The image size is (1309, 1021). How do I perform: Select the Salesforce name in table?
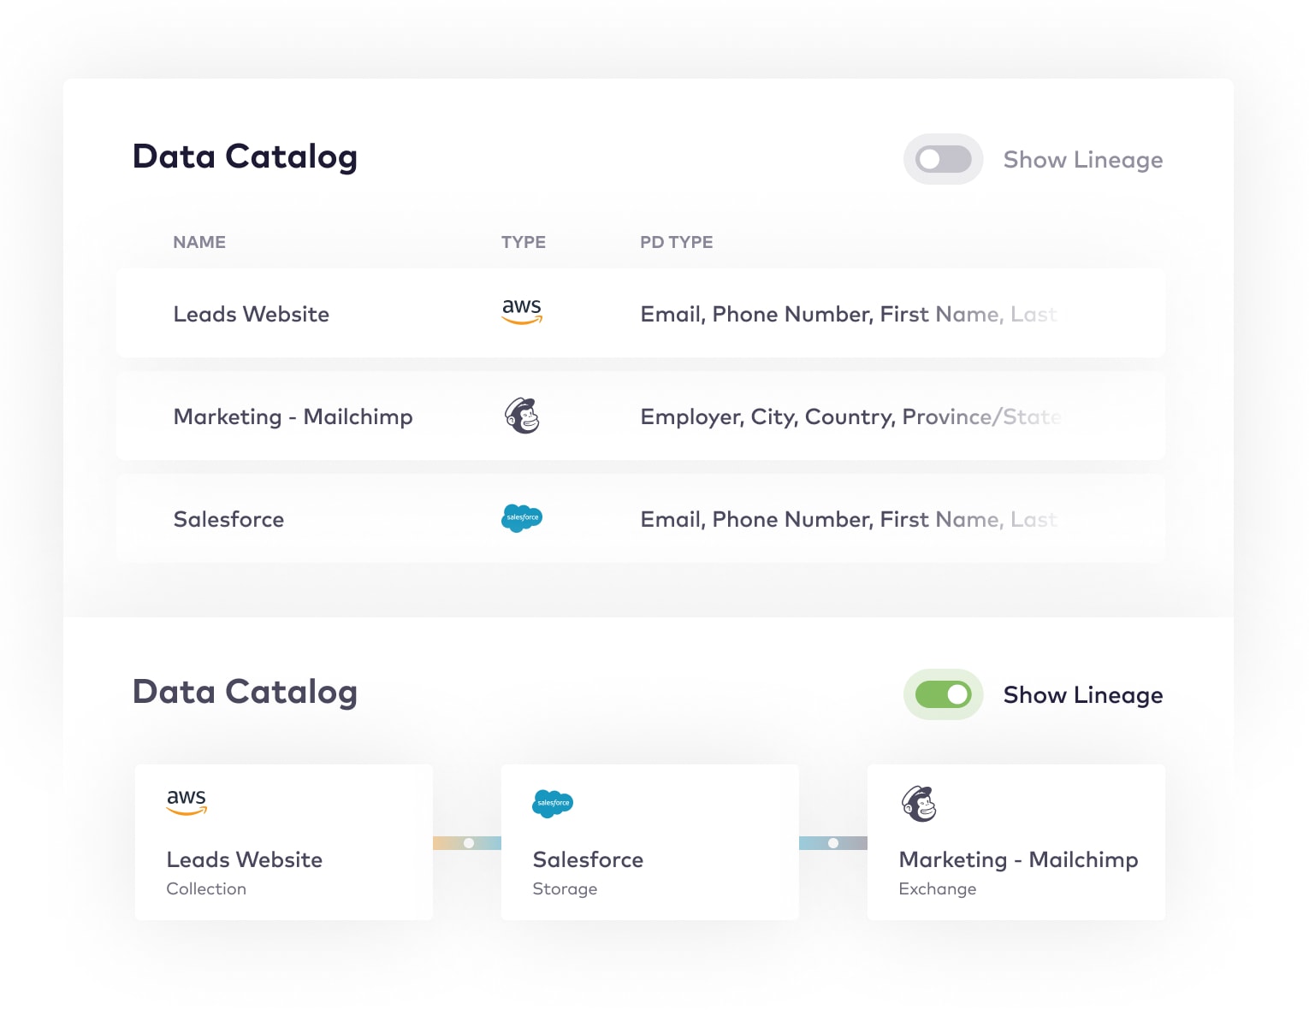(228, 519)
